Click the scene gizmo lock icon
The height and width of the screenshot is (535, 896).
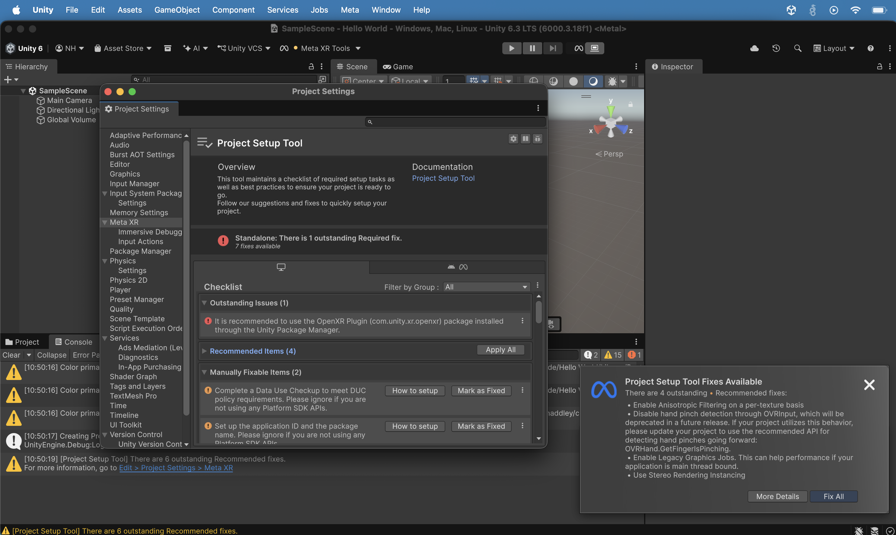point(630,104)
